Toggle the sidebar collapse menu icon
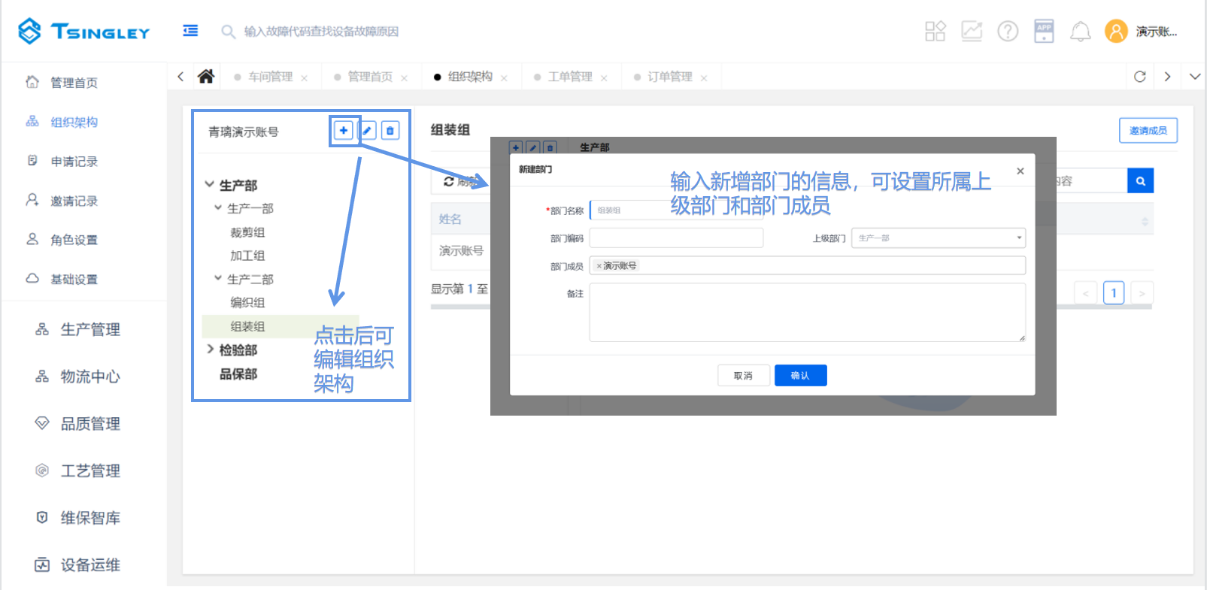1207x590 pixels. 190,31
